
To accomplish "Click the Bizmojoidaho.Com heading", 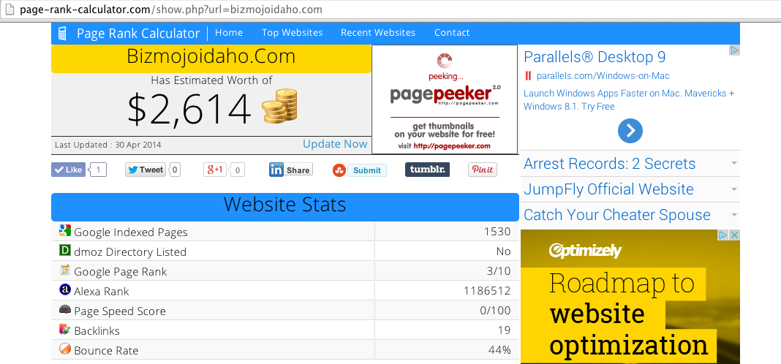I will 211,57.
